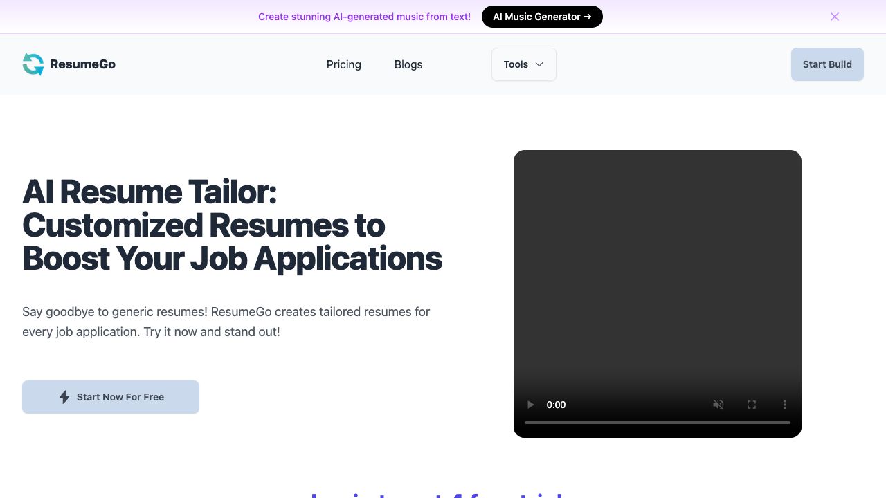Dismiss the top promotional banner
This screenshot has width=886, height=498.
click(x=835, y=17)
